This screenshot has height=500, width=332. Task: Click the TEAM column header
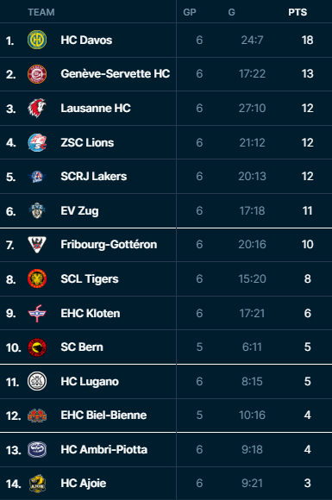(x=41, y=12)
